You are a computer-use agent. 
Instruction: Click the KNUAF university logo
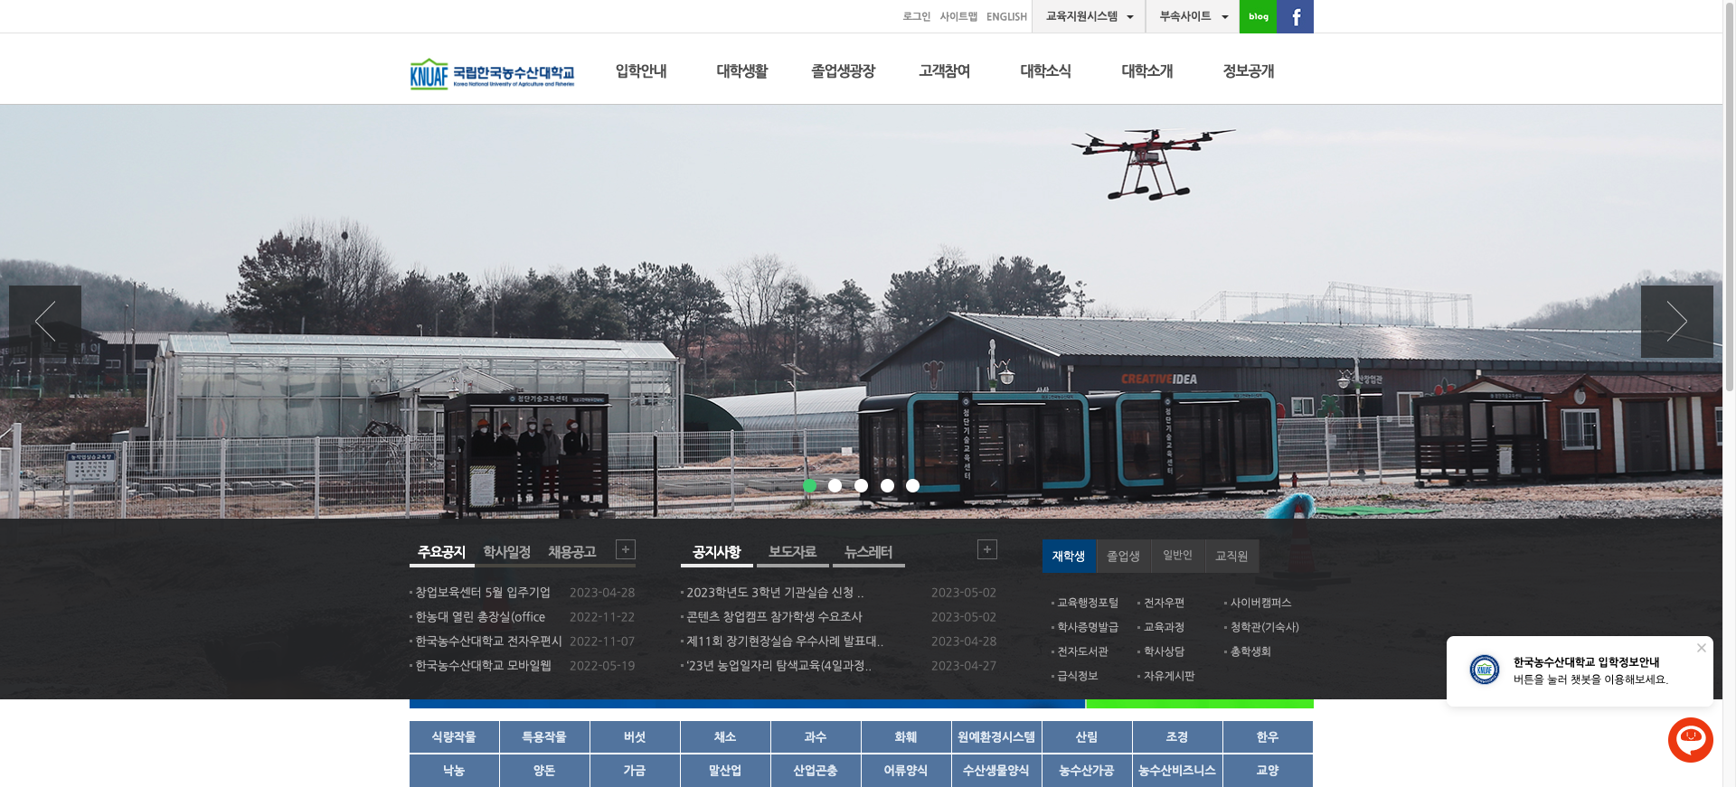pyautogui.click(x=492, y=73)
